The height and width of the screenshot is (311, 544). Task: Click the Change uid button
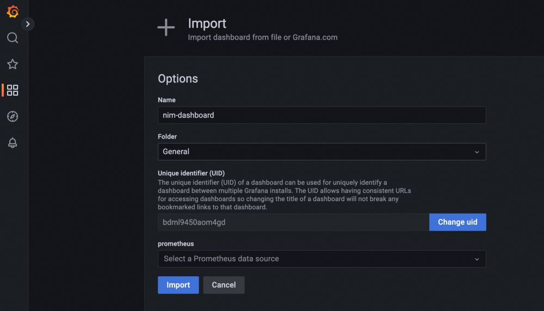(458, 222)
